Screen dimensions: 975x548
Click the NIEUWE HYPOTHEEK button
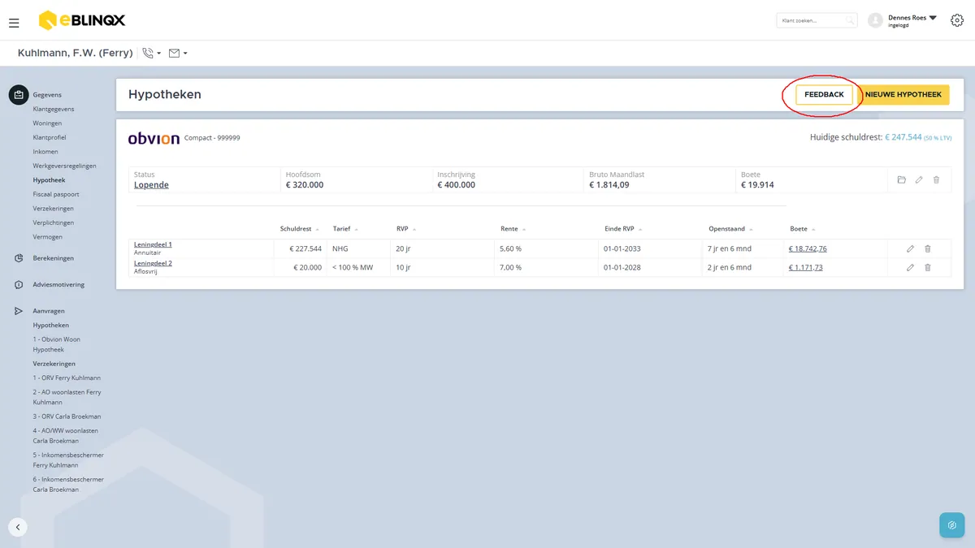pos(903,95)
